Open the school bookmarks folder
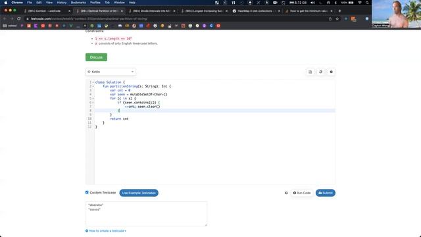Image resolution: width=421 pixels, height=237 pixels. pyautogui.click(x=10, y=26)
